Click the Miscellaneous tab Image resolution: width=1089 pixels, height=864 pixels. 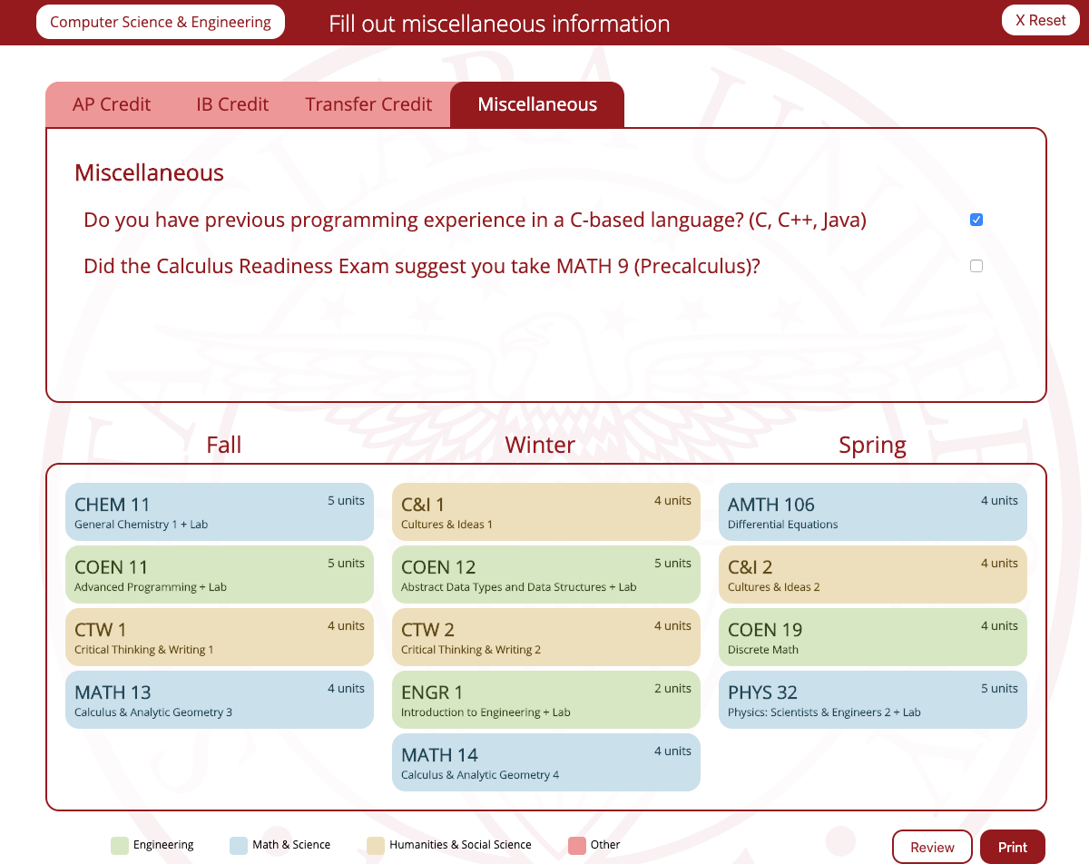(537, 104)
